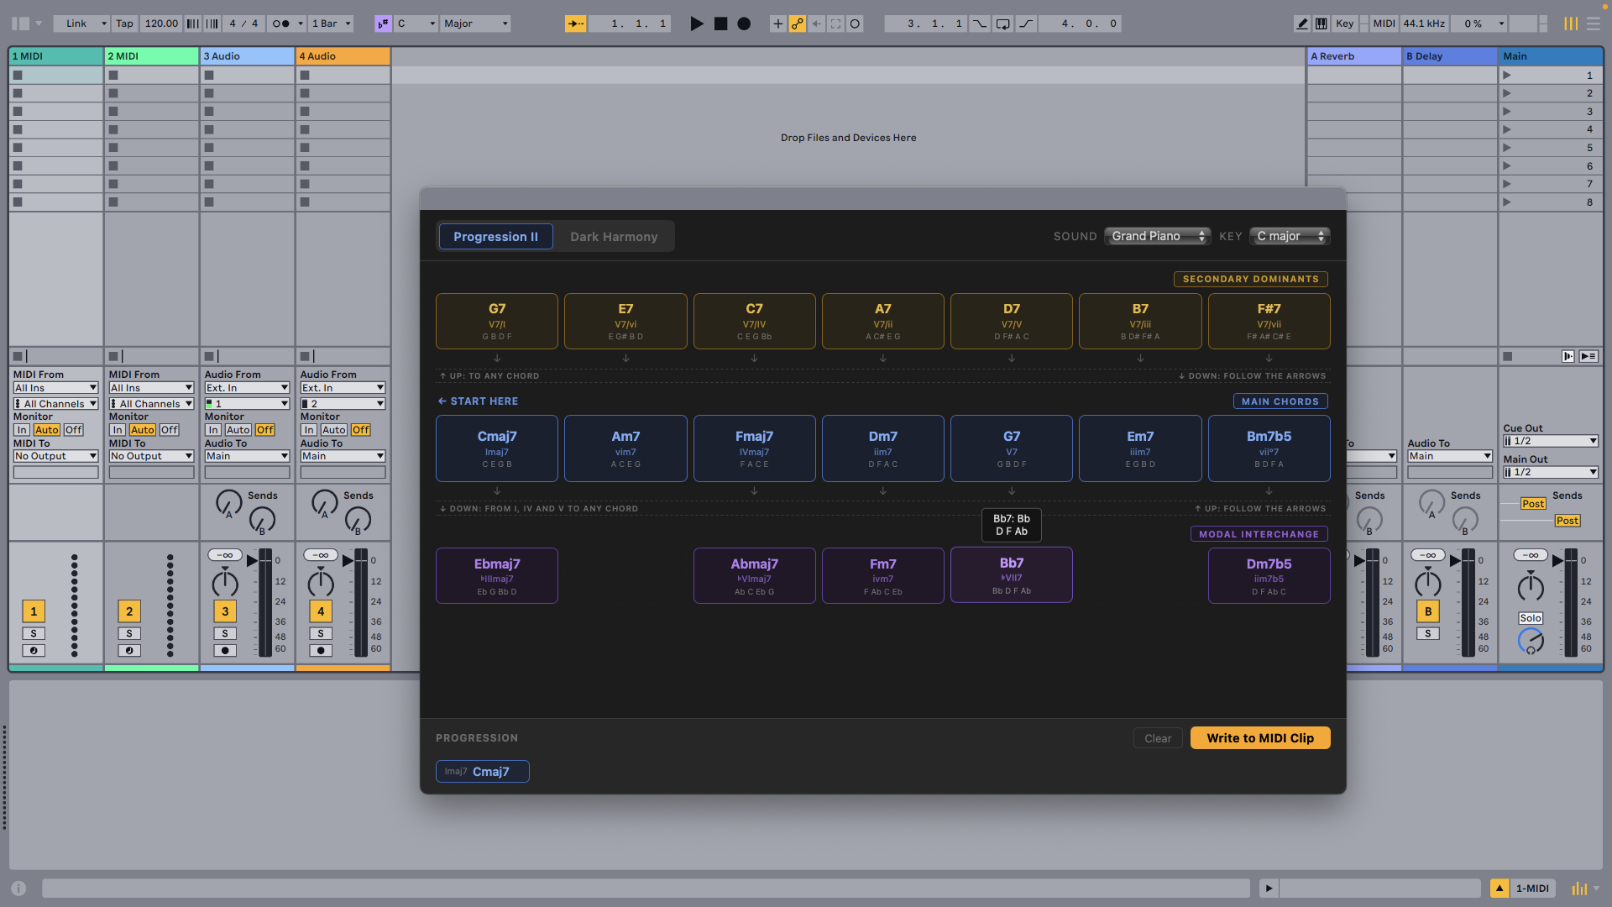This screenshot has width=1612, height=907.
Task: Open the 1 Bar quantization dropdown
Action: [x=331, y=24]
